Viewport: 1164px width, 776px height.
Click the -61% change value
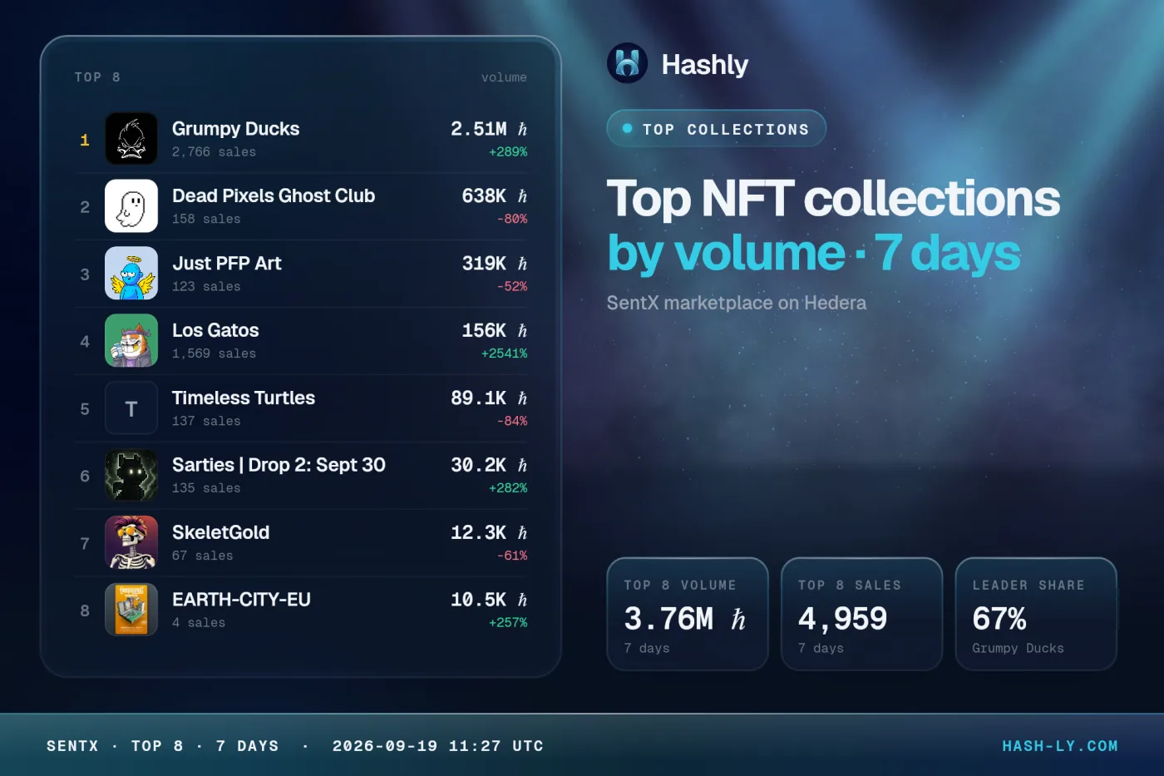point(512,556)
